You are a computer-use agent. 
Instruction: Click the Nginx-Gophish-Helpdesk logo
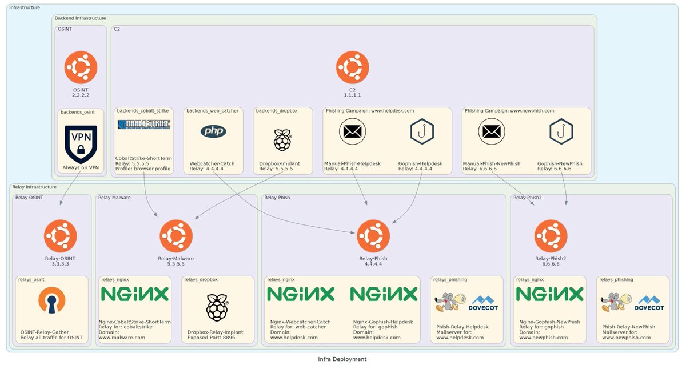point(384,294)
